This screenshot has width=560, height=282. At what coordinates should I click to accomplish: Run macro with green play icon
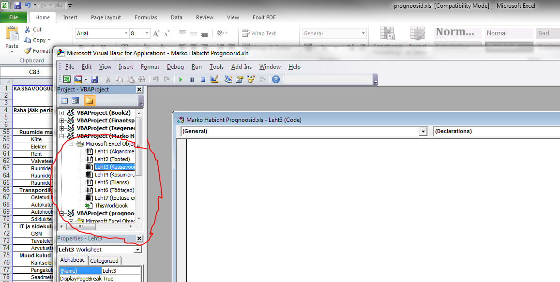point(181,79)
